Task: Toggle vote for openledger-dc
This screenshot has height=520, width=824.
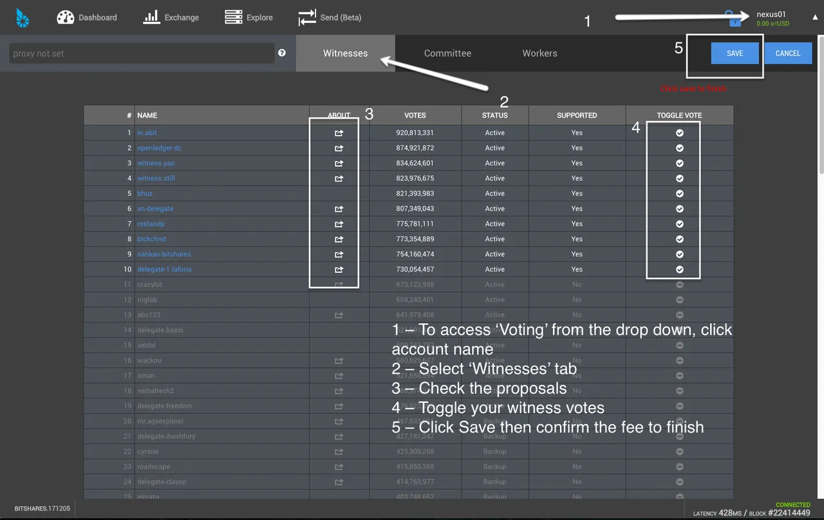Action: click(x=680, y=148)
